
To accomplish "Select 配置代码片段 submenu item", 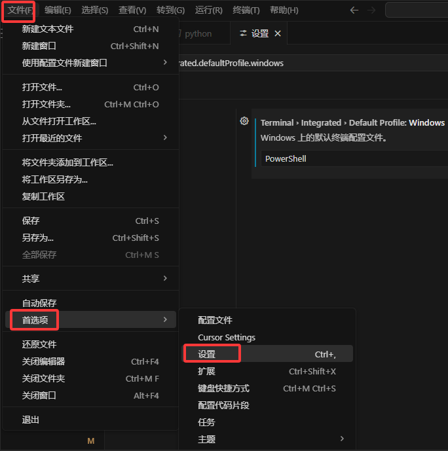I will point(268,405).
